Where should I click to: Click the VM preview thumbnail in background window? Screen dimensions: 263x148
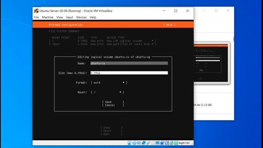click(212, 63)
